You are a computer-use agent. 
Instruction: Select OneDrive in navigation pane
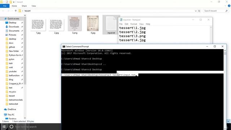[x=12, y=109]
